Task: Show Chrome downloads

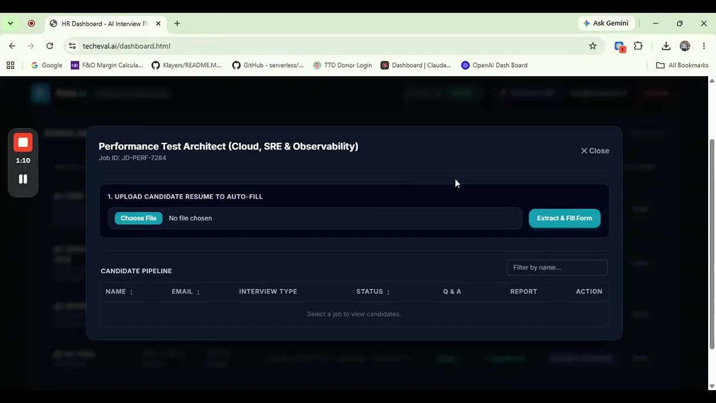Action: coord(666,46)
